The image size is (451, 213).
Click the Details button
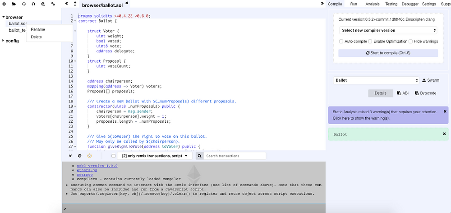(x=380, y=93)
